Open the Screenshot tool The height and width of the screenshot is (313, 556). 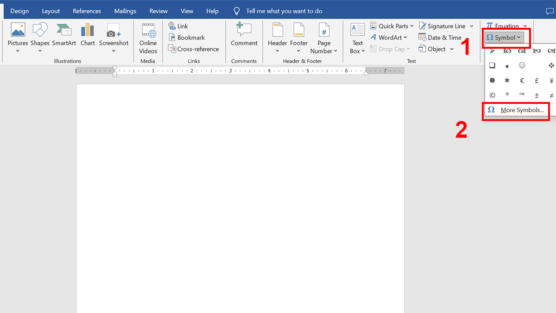click(x=114, y=36)
